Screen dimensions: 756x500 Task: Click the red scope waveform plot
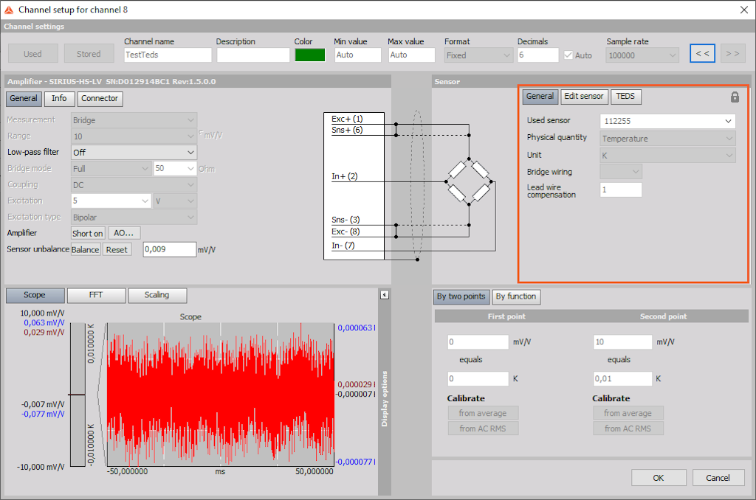click(x=220, y=395)
